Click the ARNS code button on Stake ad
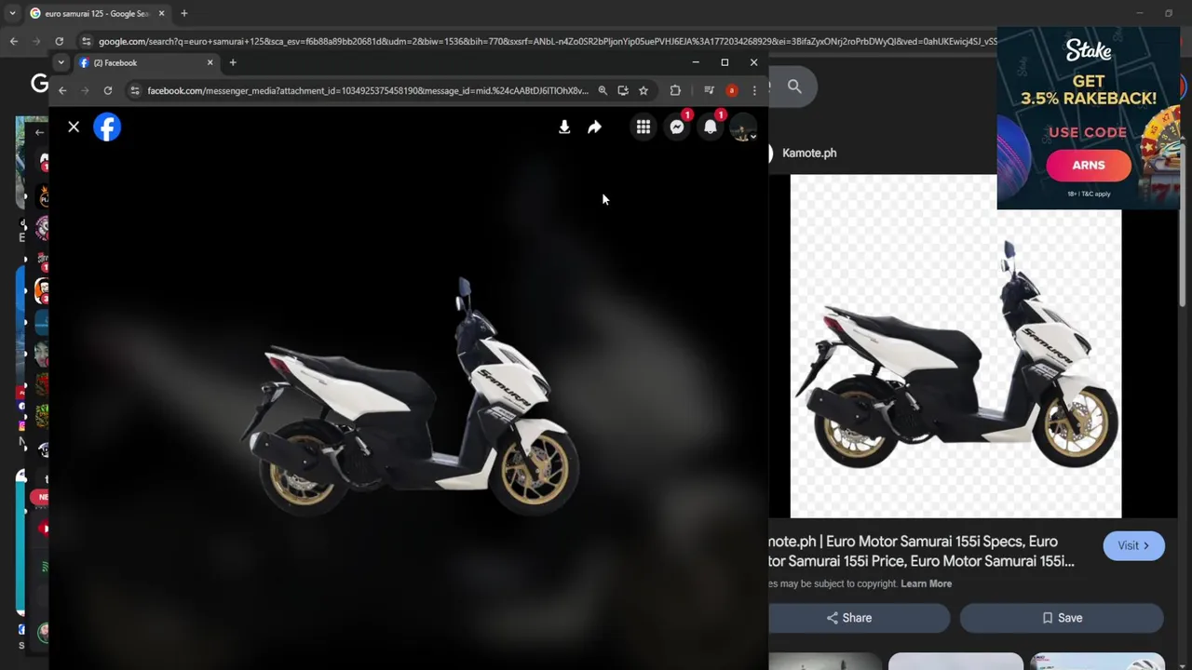This screenshot has width=1192, height=670. coord(1089,165)
